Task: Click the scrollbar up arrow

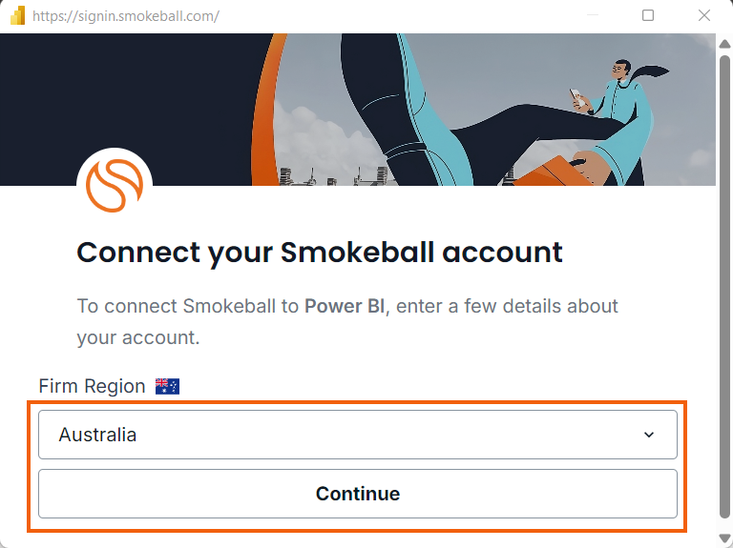Action: 724,44
